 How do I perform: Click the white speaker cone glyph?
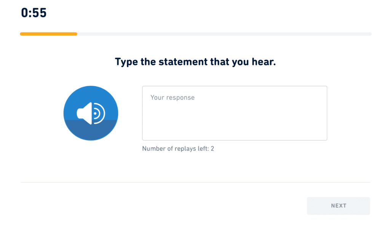(x=85, y=113)
